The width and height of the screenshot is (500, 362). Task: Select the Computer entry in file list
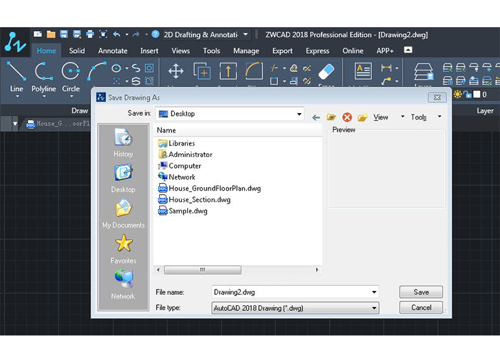pos(179,165)
